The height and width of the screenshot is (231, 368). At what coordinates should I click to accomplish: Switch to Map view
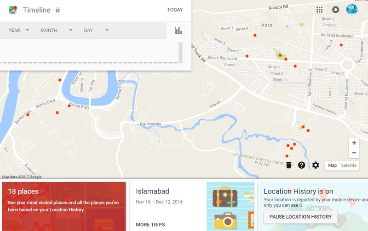[332, 165]
